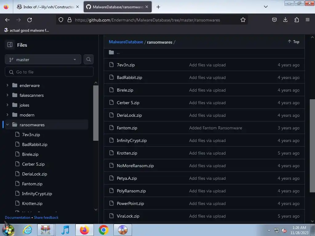Viewport: 315px width, 236px height.
Task: Select InfinityCrypt.zip in the file tree
Action: pyautogui.click(x=37, y=194)
